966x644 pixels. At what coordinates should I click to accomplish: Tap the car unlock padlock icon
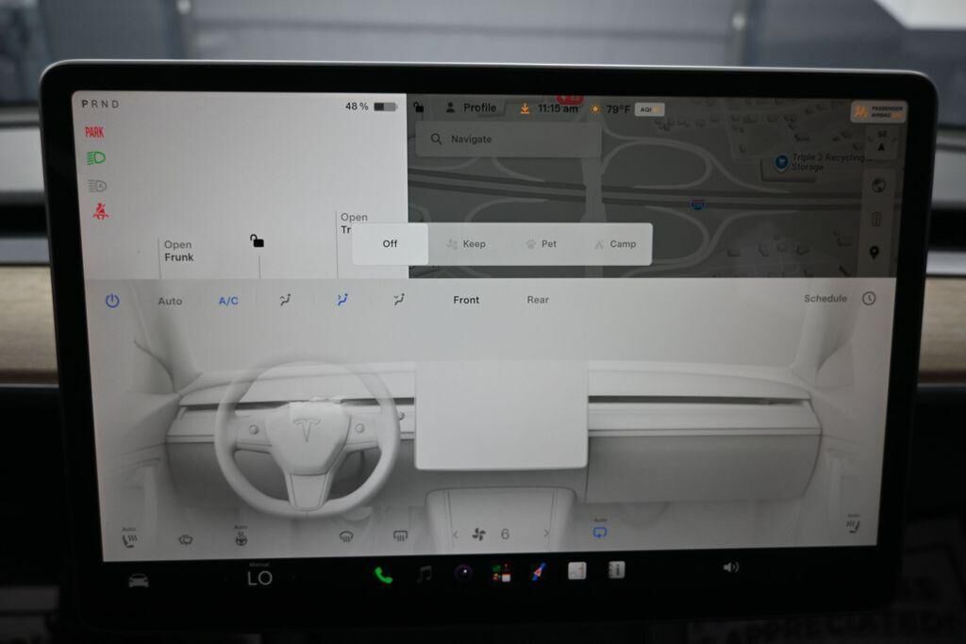pos(257,240)
